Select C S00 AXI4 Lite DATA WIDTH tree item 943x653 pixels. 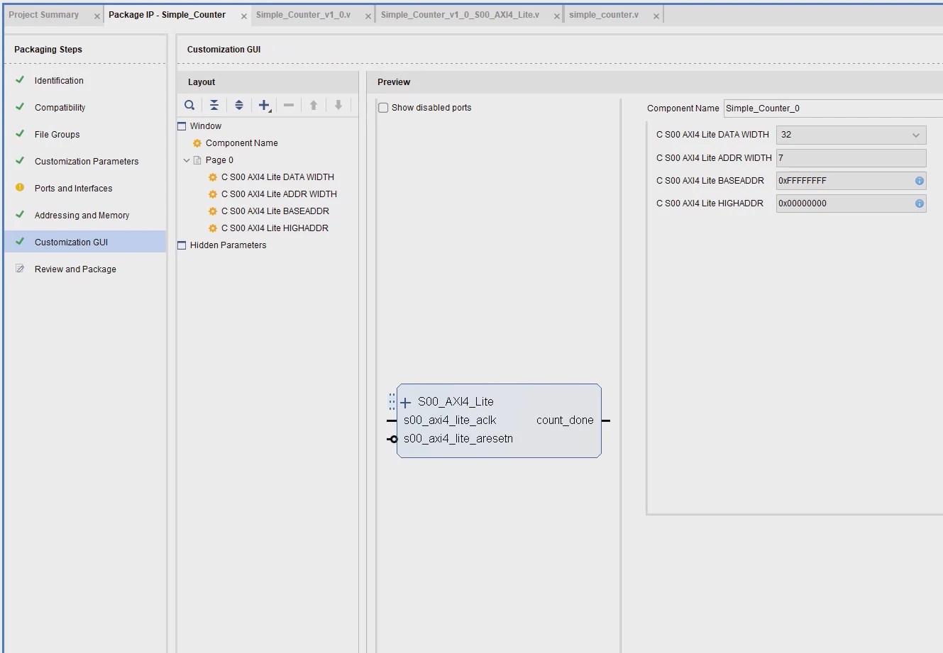coord(277,177)
